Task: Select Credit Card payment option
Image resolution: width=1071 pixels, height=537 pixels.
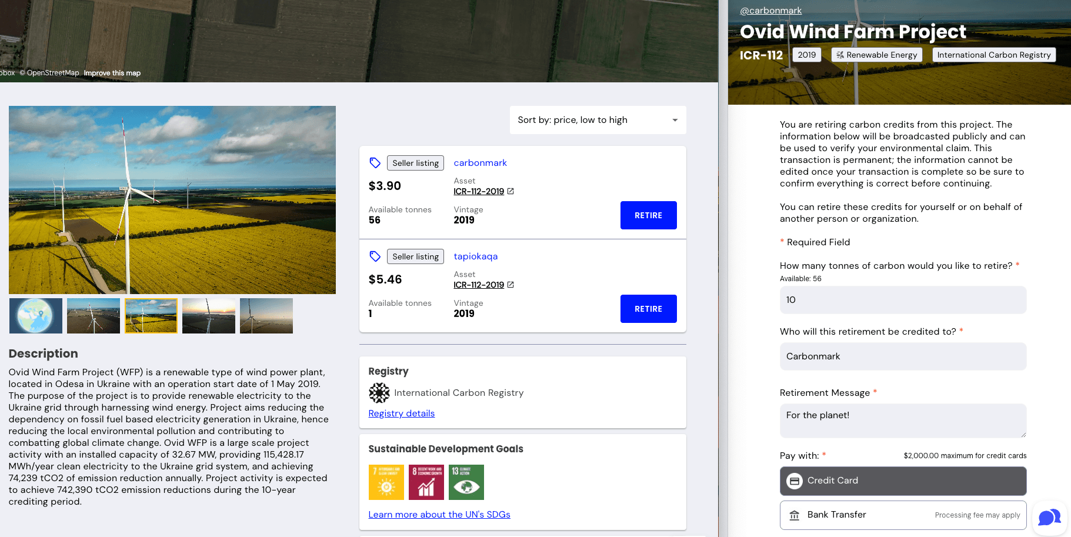Action: [x=903, y=481]
